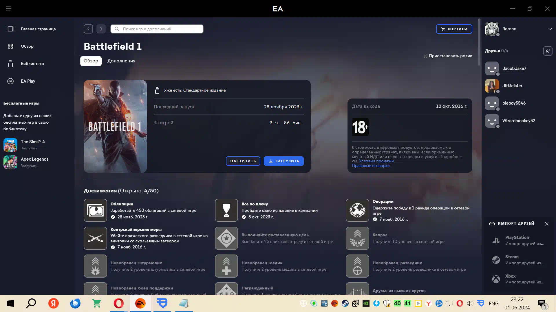Viewport: 556px width, 312px height.
Task: Open the Условия продажи link
Action: pos(376,161)
